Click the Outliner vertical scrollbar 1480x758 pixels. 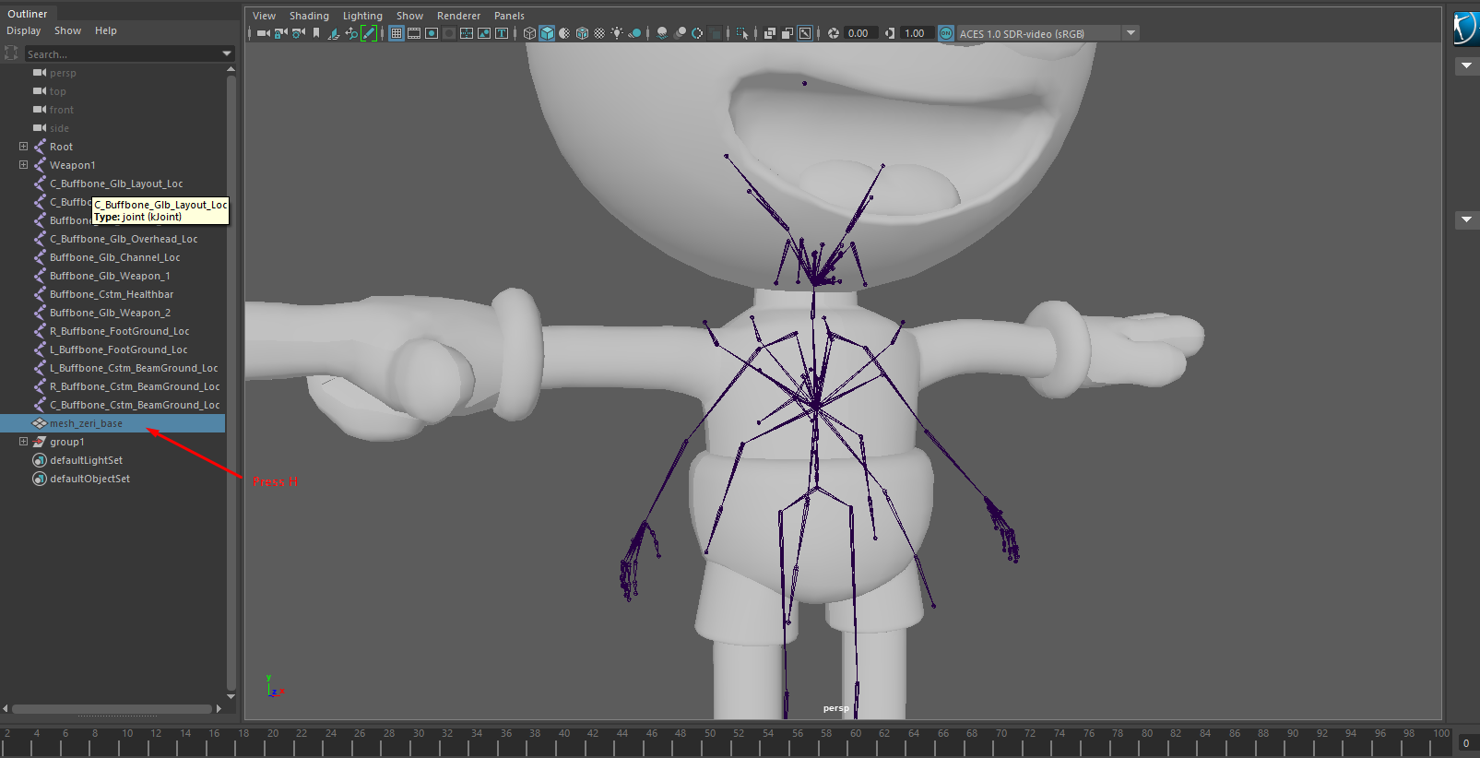click(x=231, y=383)
